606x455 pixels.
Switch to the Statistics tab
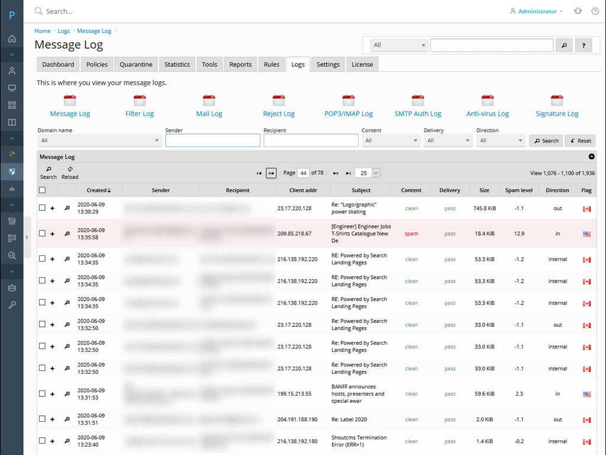177,64
